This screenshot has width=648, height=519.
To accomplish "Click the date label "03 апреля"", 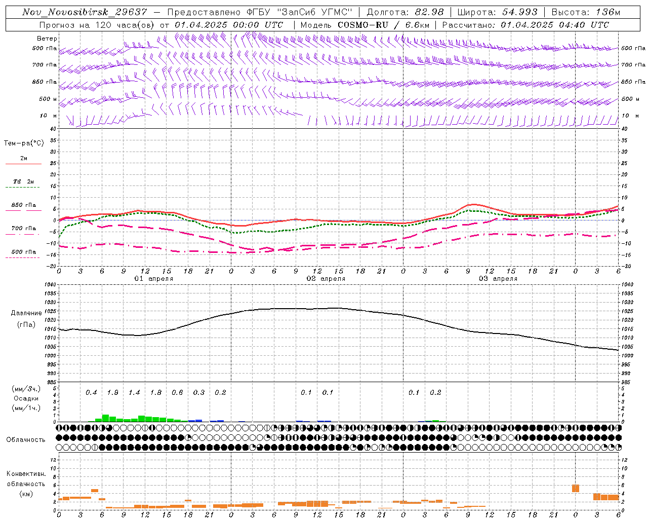I will click(498, 279).
